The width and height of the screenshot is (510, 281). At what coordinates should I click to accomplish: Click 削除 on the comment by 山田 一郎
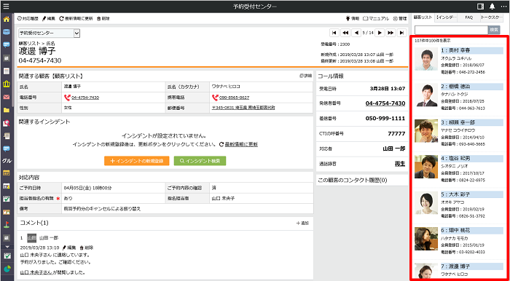pyautogui.click(x=87, y=248)
